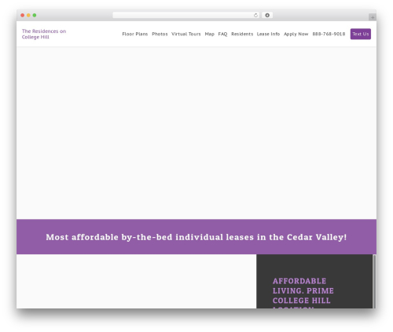Go to the Photos page
Image resolution: width=393 pixels, height=332 pixels.
pos(160,34)
